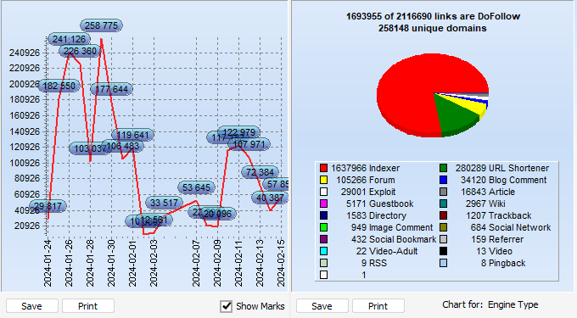Click the 177 644 data mark
This screenshot has width=577, height=318.
[x=111, y=89]
